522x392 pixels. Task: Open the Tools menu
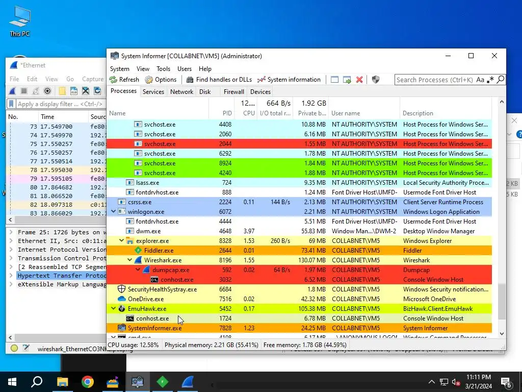[x=163, y=69]
